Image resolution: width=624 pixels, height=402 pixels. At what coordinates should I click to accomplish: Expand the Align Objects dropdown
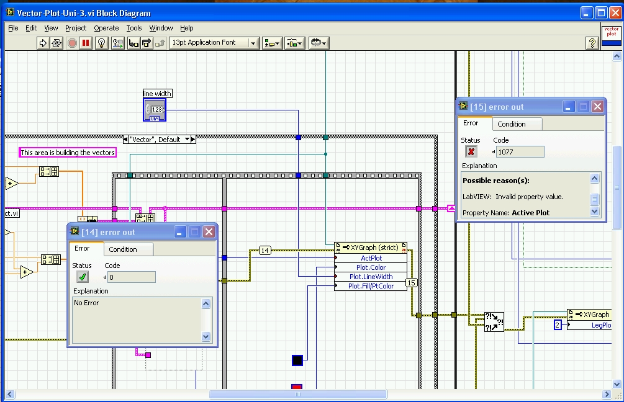click(272, 43)
